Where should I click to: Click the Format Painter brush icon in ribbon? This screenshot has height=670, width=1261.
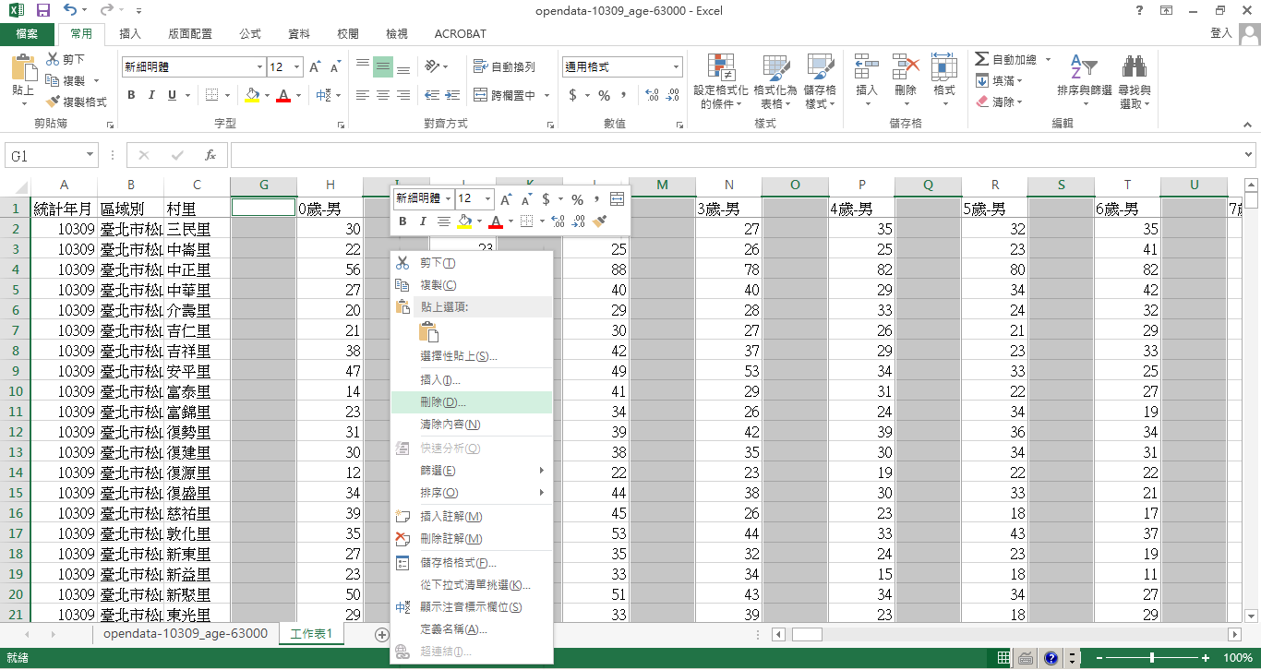coord(54,102)
